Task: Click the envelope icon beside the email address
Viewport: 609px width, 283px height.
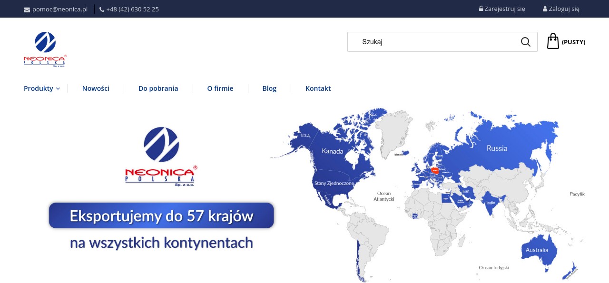Action: click(x=27, y=10)
